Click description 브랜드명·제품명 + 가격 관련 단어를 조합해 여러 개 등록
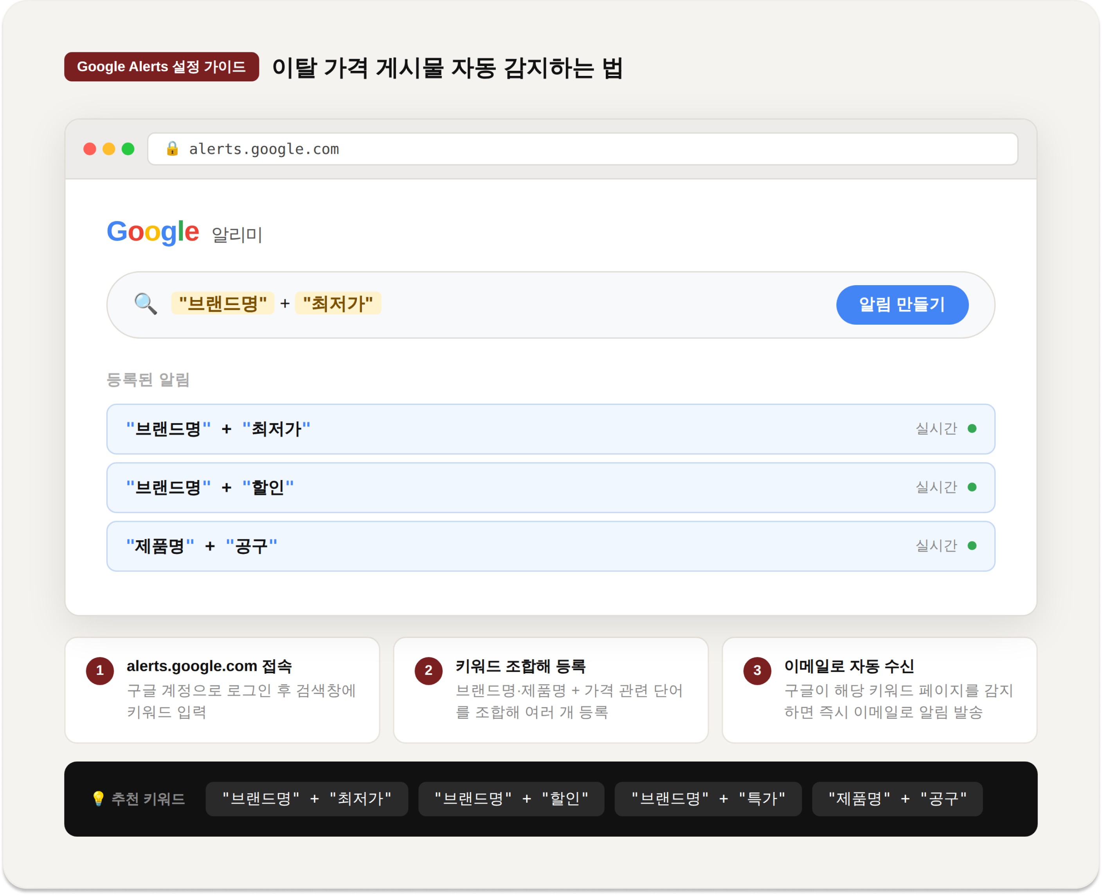The height and width of the screenshot is (895, 1102). [x=569, y=701]
